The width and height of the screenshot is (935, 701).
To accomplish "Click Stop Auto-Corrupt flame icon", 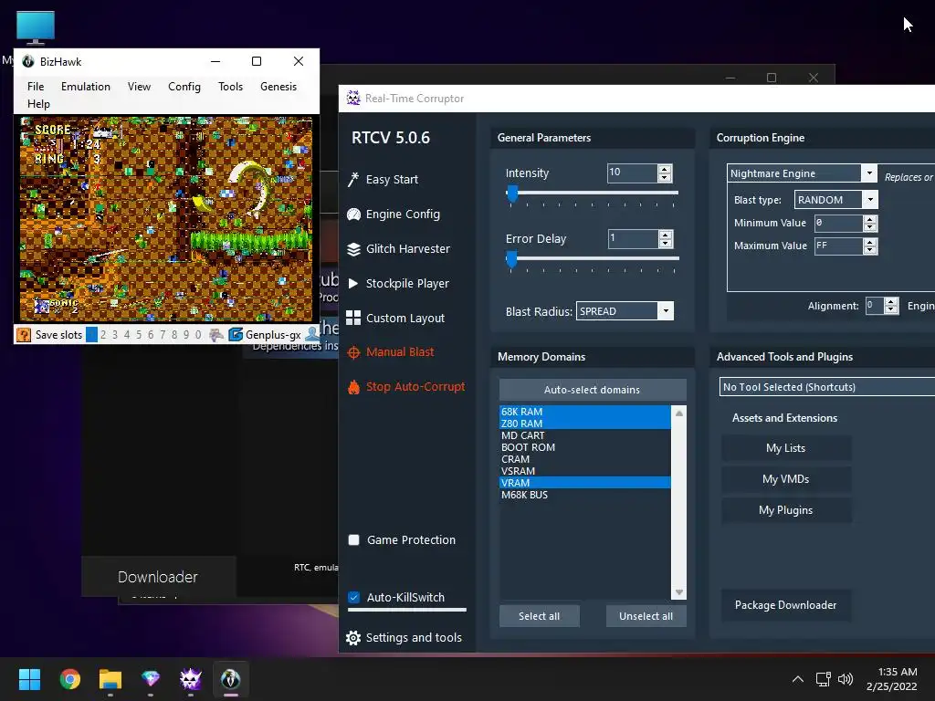I will [x=353, y=387].
